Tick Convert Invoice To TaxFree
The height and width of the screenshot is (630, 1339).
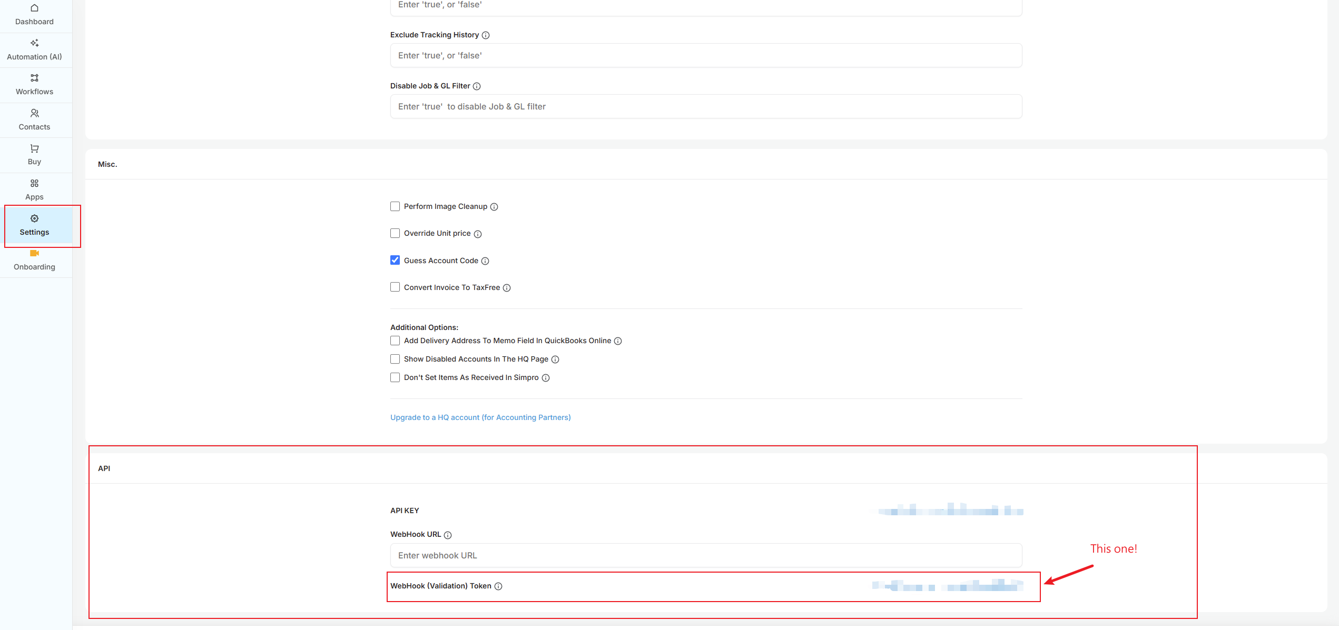point(395,287)
